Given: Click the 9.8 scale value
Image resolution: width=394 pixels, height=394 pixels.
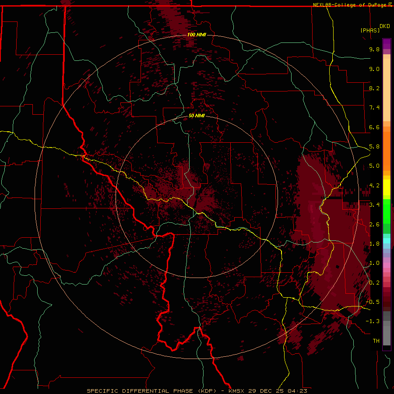Looking at the screenshot, I should 374,49.
